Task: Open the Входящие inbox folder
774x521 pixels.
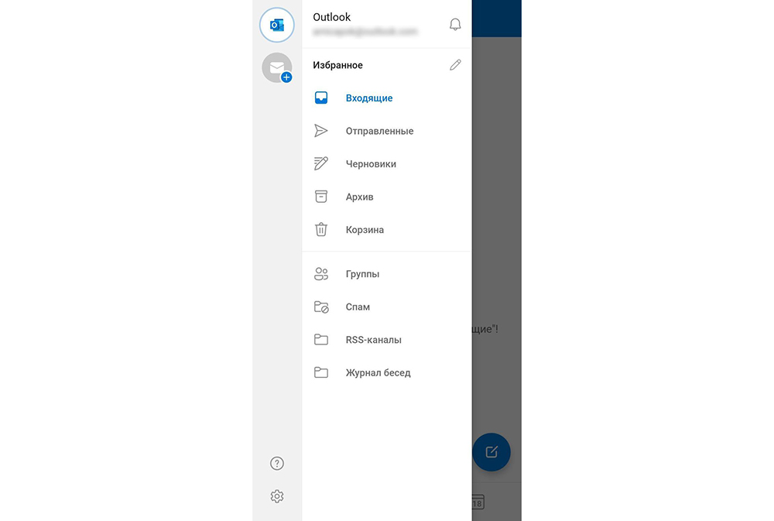Action: [369, 98]
